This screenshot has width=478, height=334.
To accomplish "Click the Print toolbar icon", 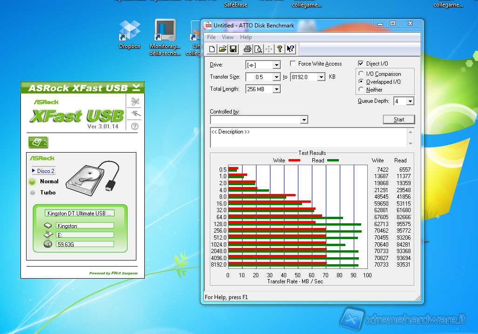I will tap(247, 49).
